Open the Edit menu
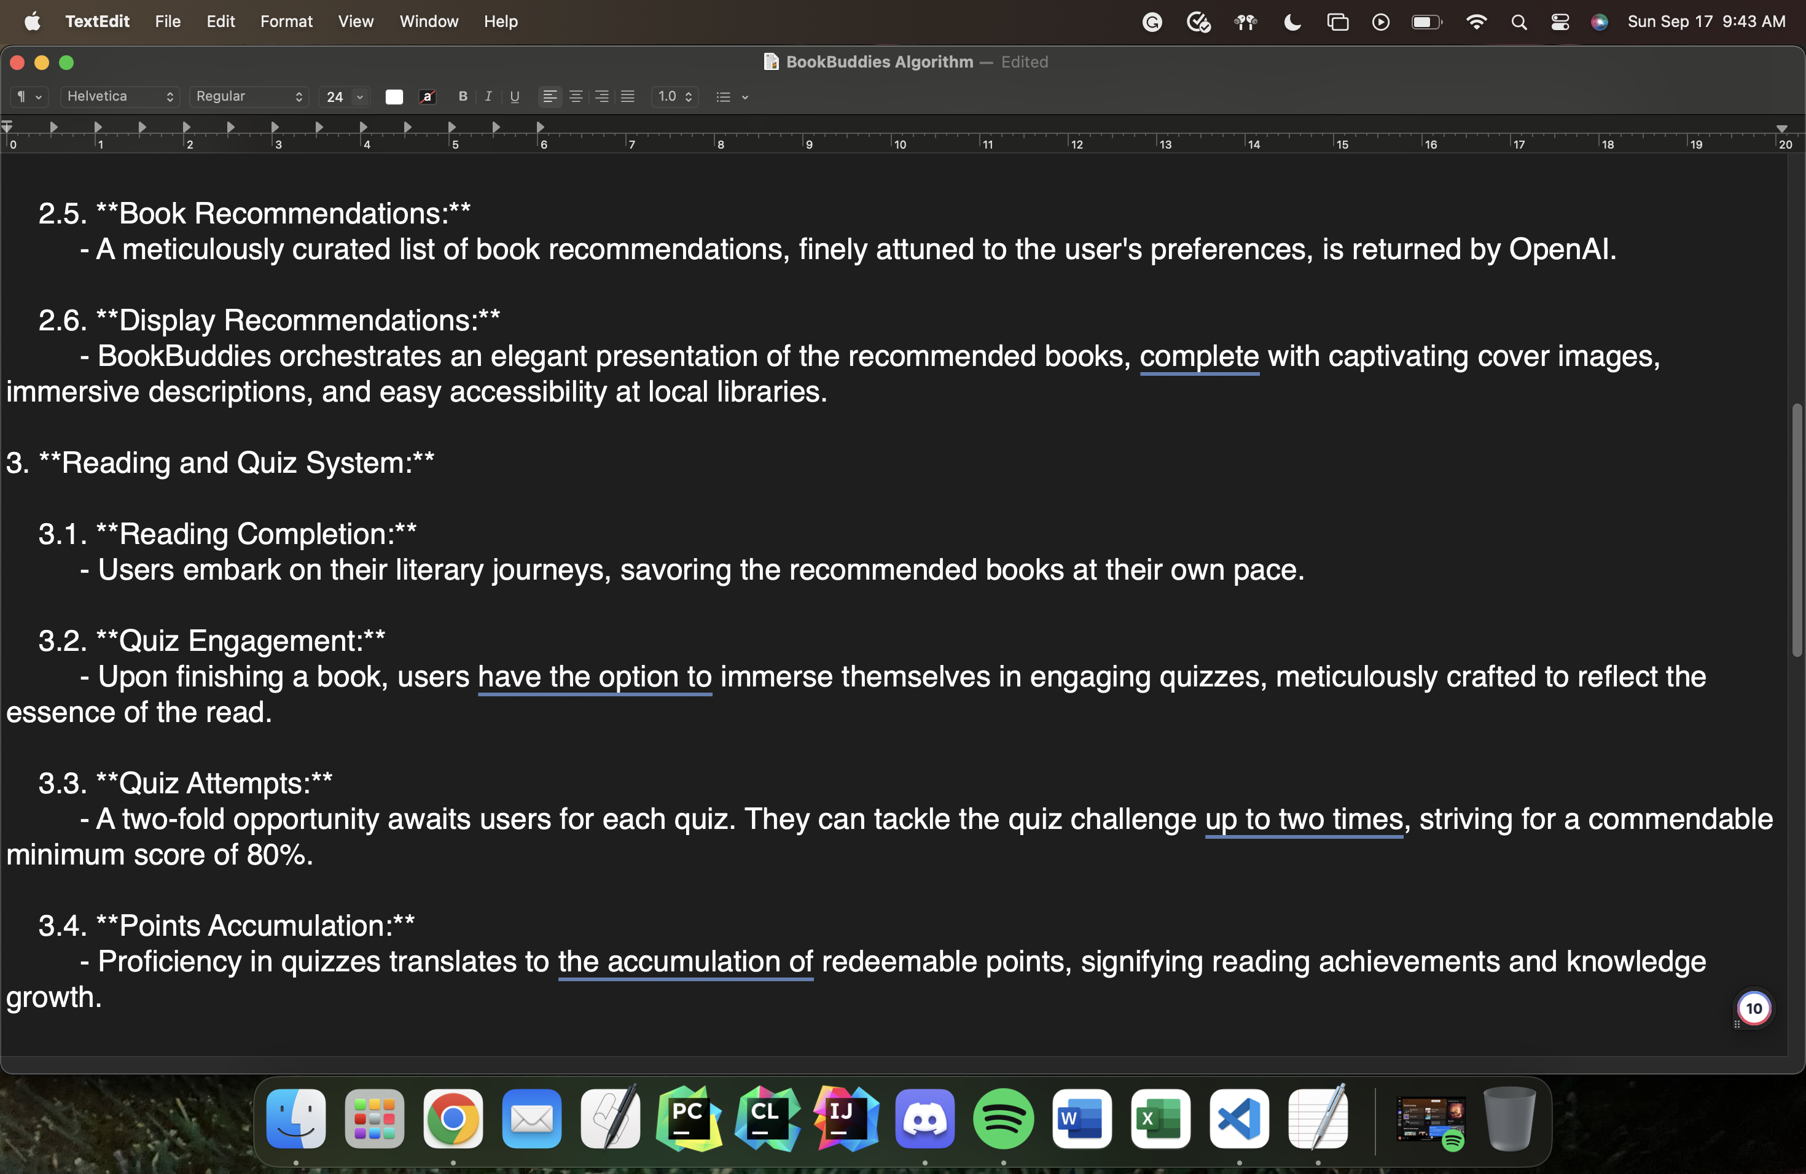The image size is (1806, 1174). tap(220, 21)
